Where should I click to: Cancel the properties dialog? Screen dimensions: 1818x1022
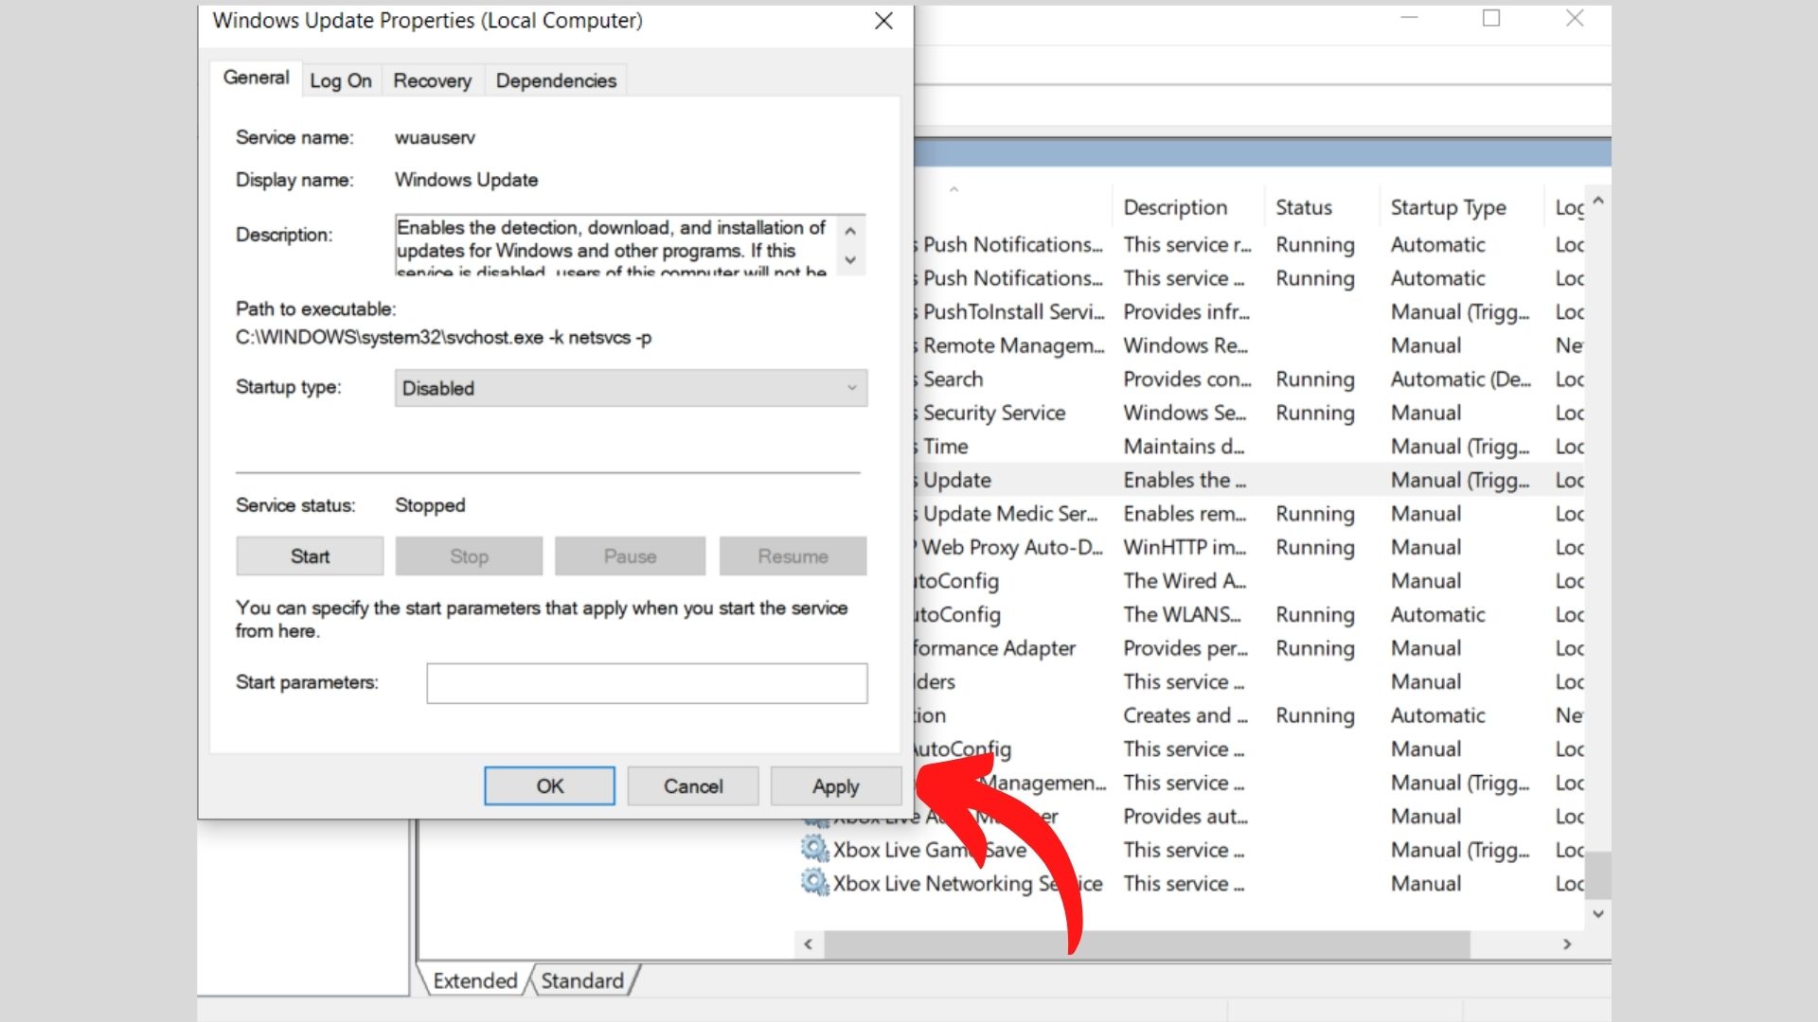[x=692, y=786]
